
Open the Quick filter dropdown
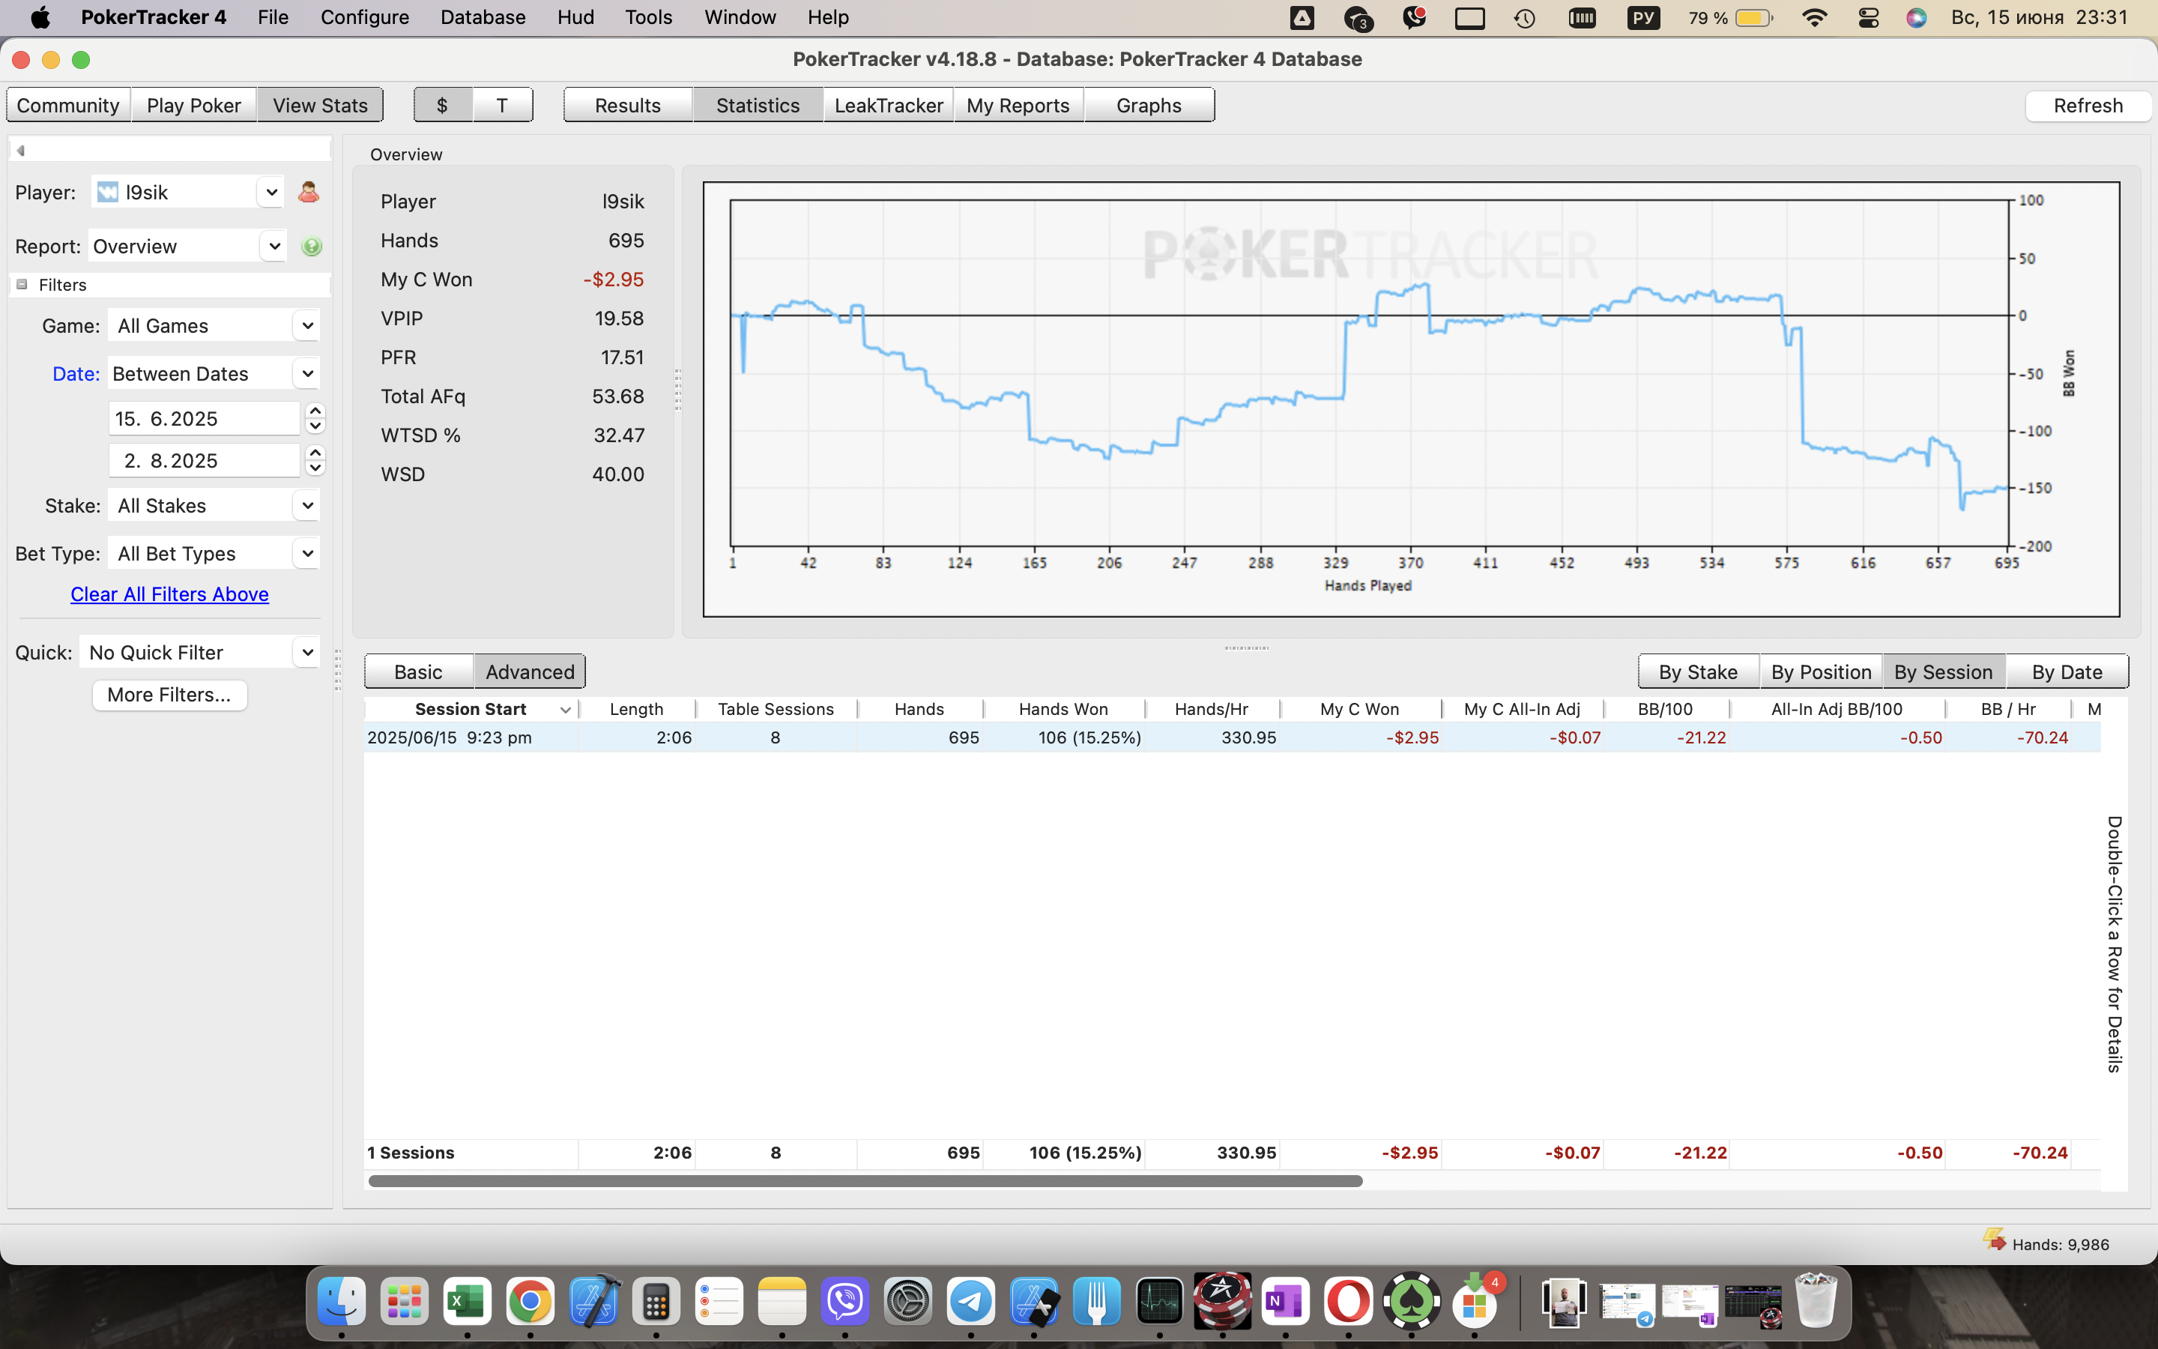coord(306,652)
